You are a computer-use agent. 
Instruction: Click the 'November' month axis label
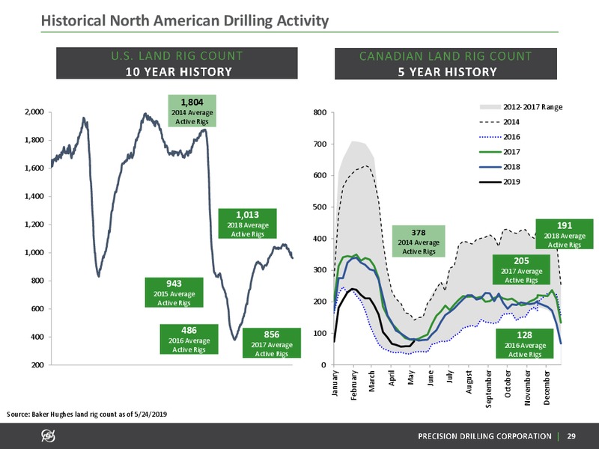click(x=528, y=388)
